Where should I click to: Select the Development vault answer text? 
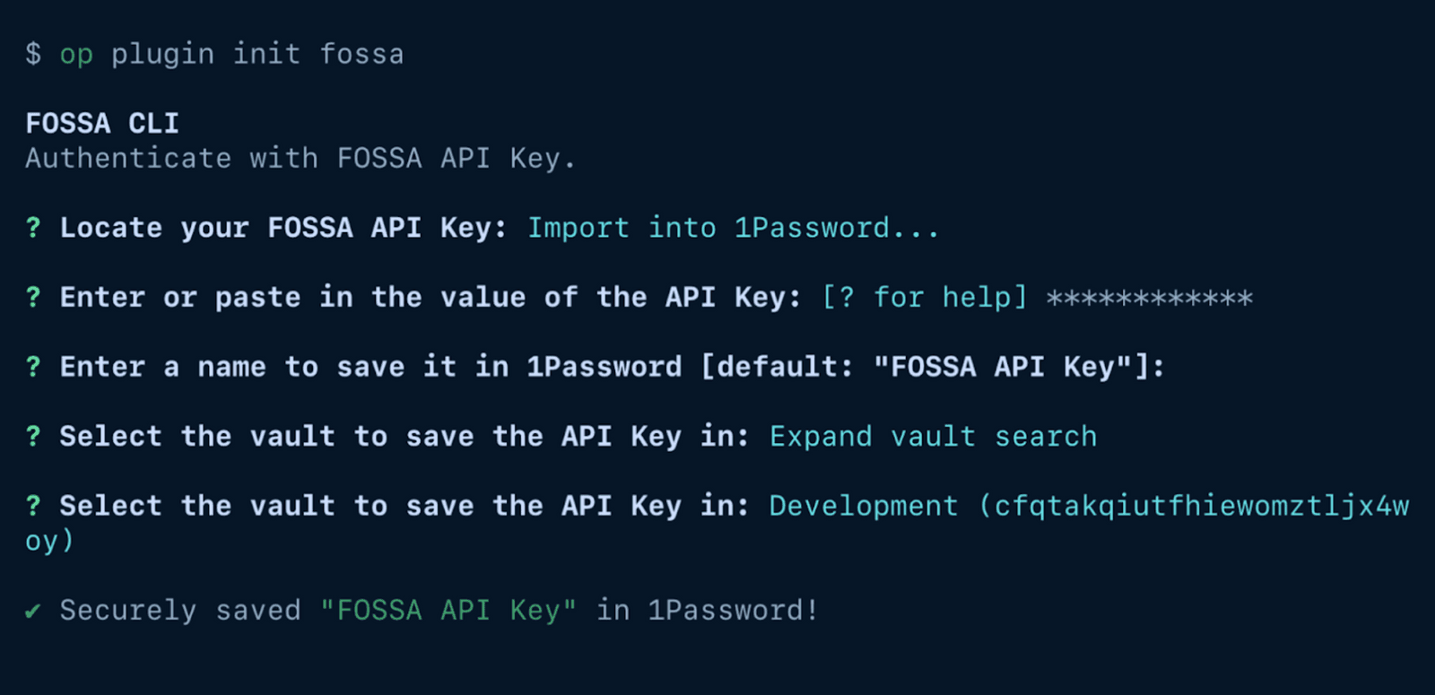click(1088, 506)
